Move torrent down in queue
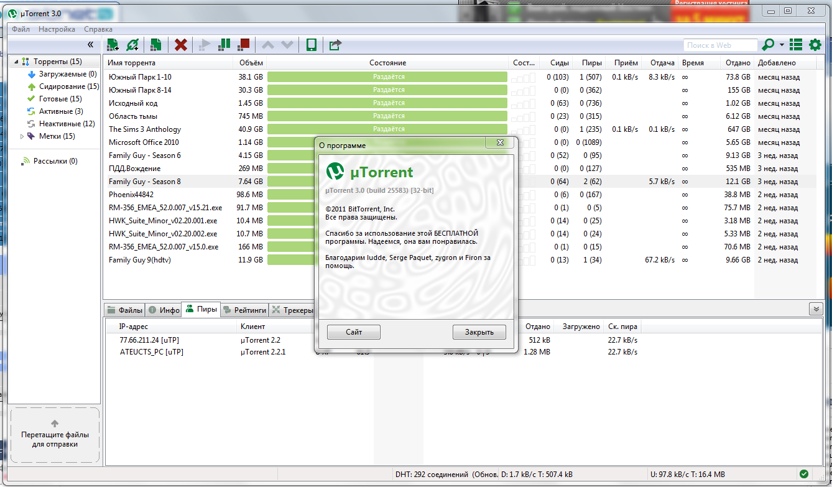This screenshot has height=487, width=832. [x=287, y=45]
